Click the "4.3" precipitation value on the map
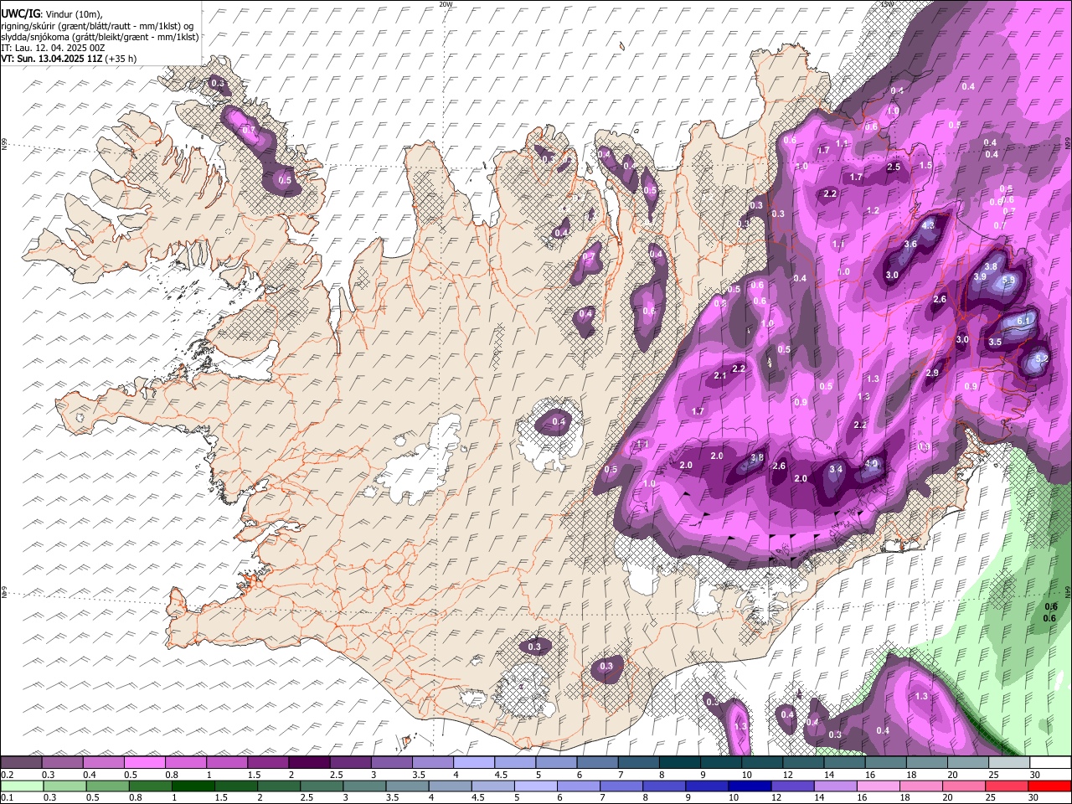Screen dimensions: 1072x804 [928, 225]
